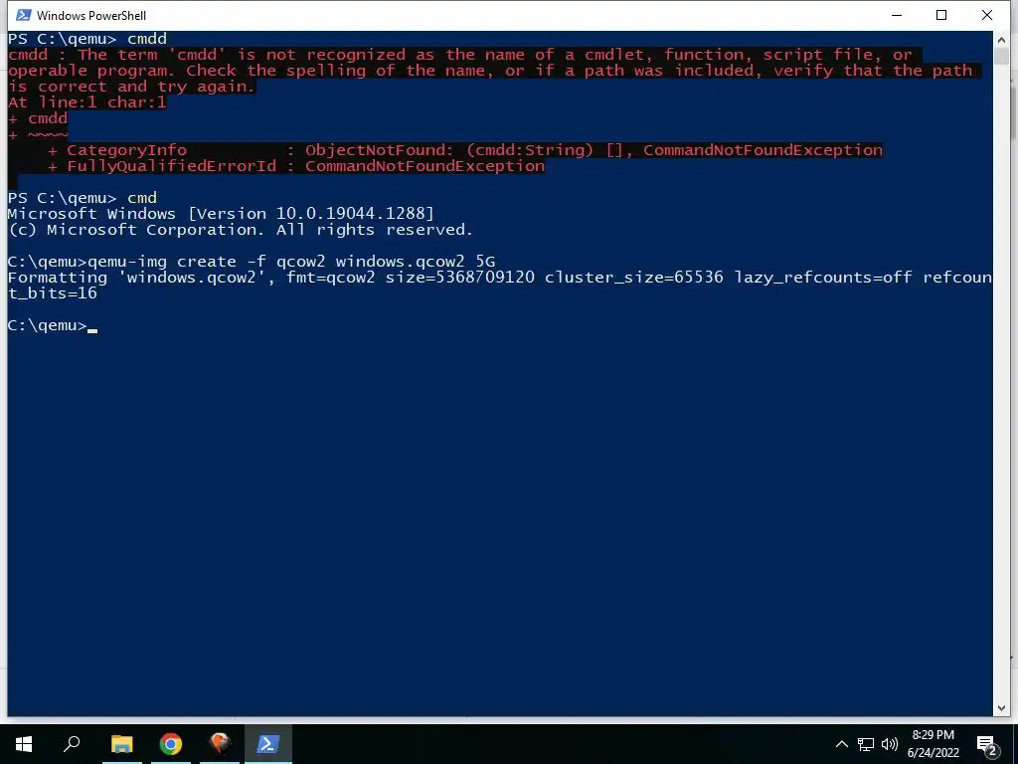Click the 'Windows PowerShell' title text

91,15
